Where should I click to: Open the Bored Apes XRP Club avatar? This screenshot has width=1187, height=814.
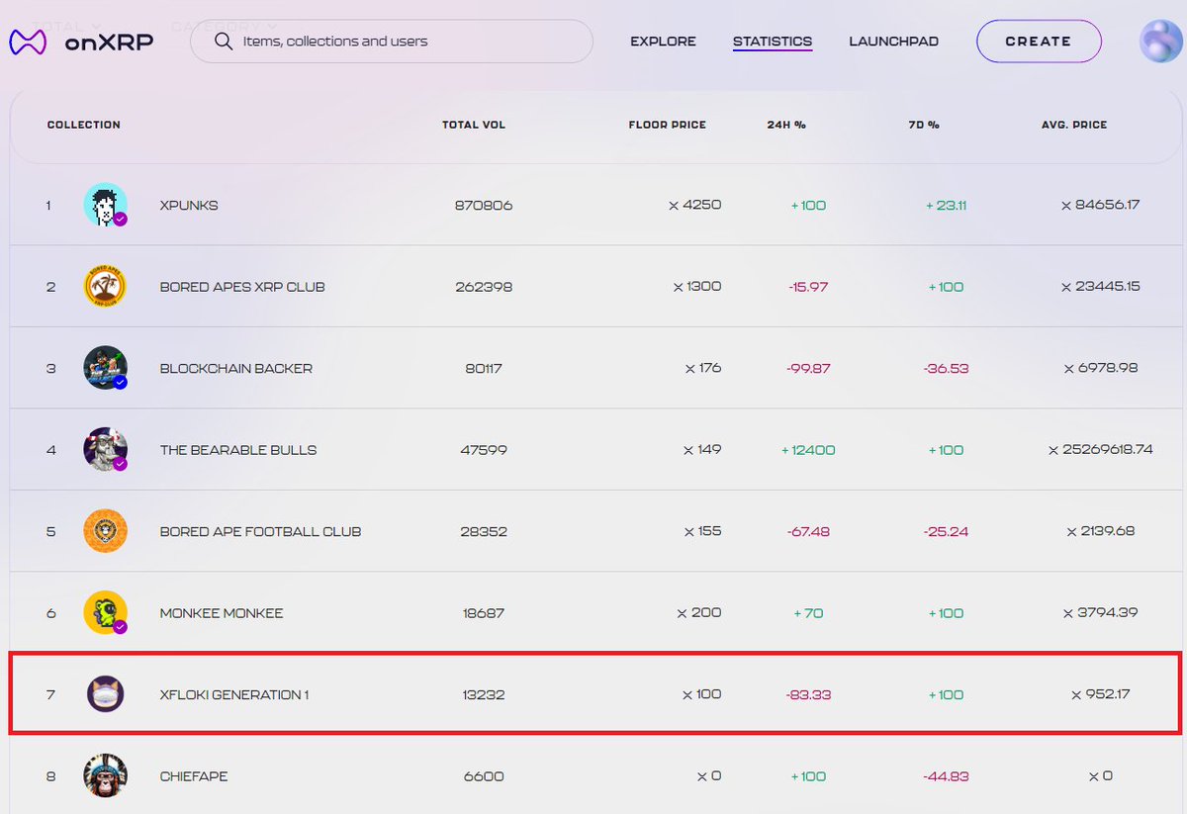point(105,287)
